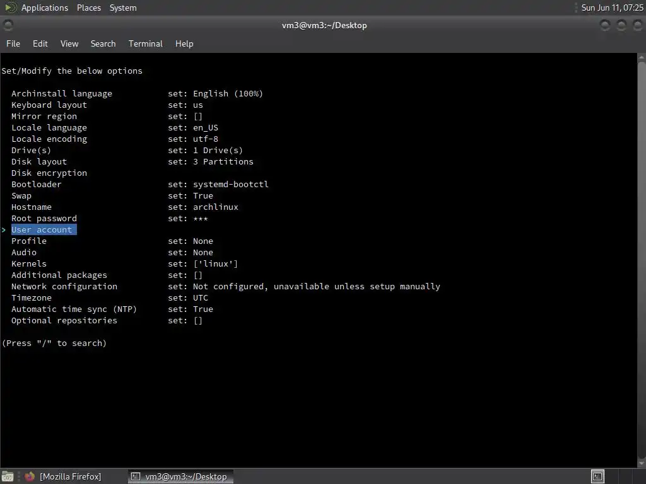This screenshot has height=484, width=646.
Task: Select the Additional packages option
Action: click(59, 275)
